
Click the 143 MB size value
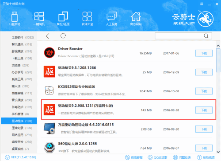click(146, 110)
